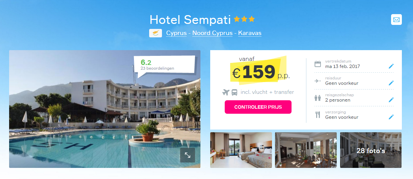Edit the verzorging pencil icon
413x179 pixels.
(391, 117)
